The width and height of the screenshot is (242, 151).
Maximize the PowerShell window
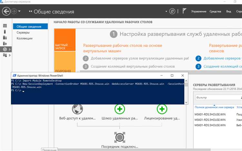coord(172,75)
